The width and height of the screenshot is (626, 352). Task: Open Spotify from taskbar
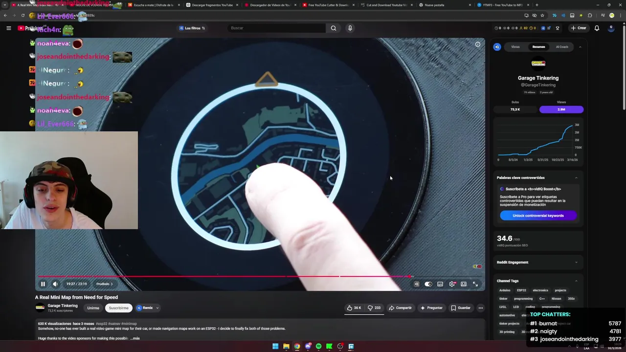(x=318, y=347)
